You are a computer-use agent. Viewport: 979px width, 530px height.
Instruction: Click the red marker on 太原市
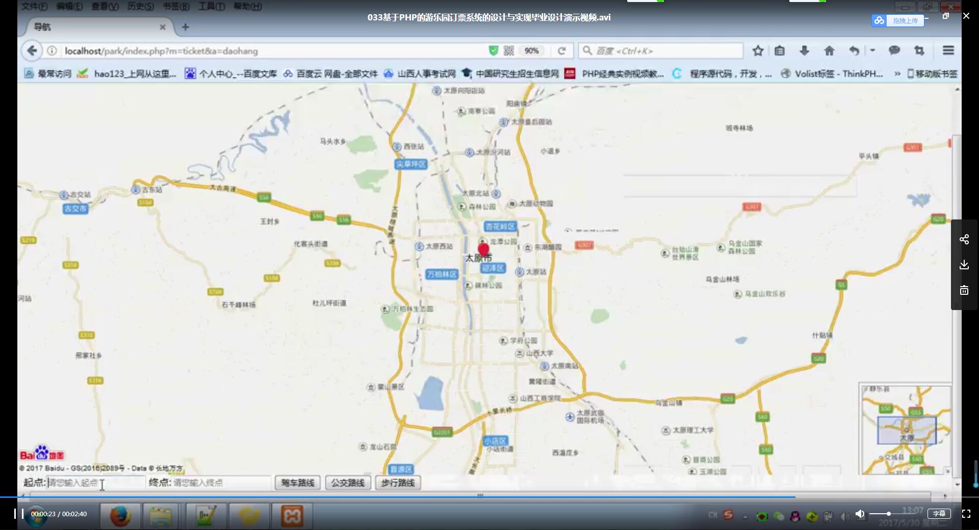(x=483, y=249)
